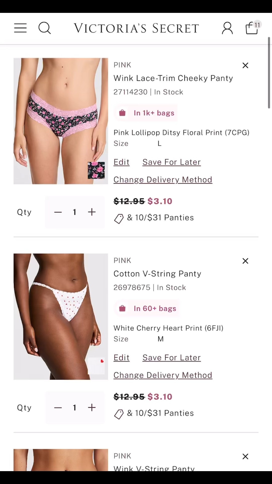Save the Cotton V-String Panty for later
Screen dimensions: 272x484
(x=172, y=357)
